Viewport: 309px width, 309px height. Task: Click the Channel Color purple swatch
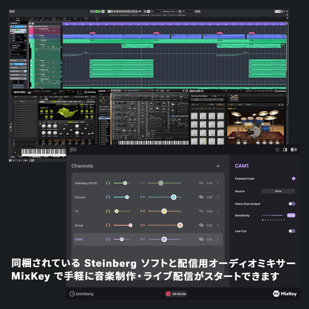pyautogui.click(x=294, y=179)
